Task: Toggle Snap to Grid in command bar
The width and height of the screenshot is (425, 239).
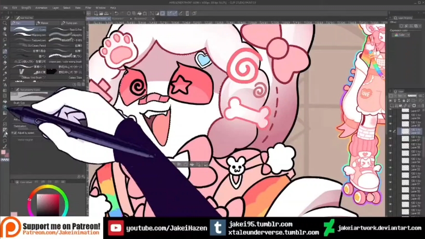Action: pyautogui.click(x=181, y=13)
